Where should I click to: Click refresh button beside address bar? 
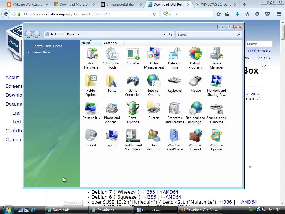click(171, 34)
